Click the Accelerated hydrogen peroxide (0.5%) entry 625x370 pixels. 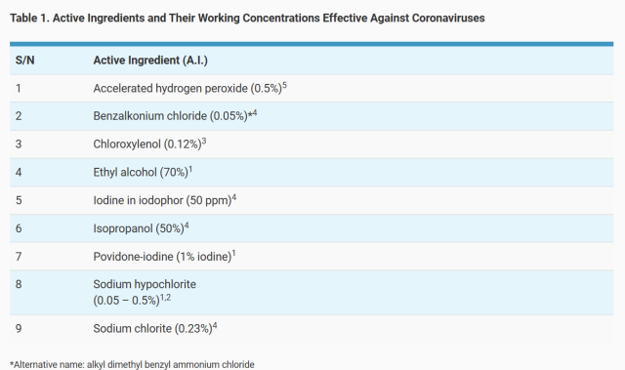coord(189,88)
